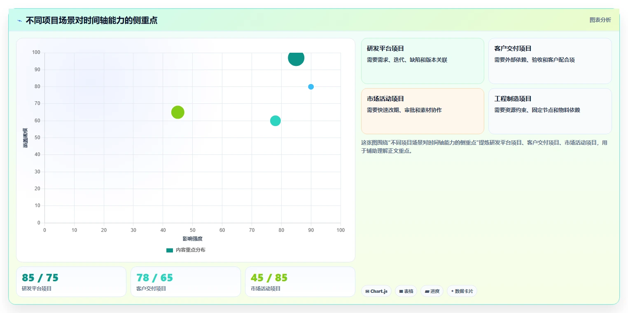The image size is (628, 313).
Task: Select the 45 / 85 stat card
Action: pyautogui.click(x=300, y=282)
